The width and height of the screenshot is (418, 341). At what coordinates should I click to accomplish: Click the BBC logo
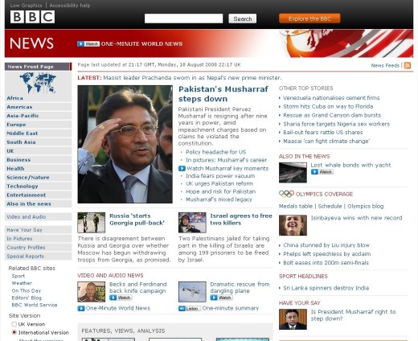[32, 17]
